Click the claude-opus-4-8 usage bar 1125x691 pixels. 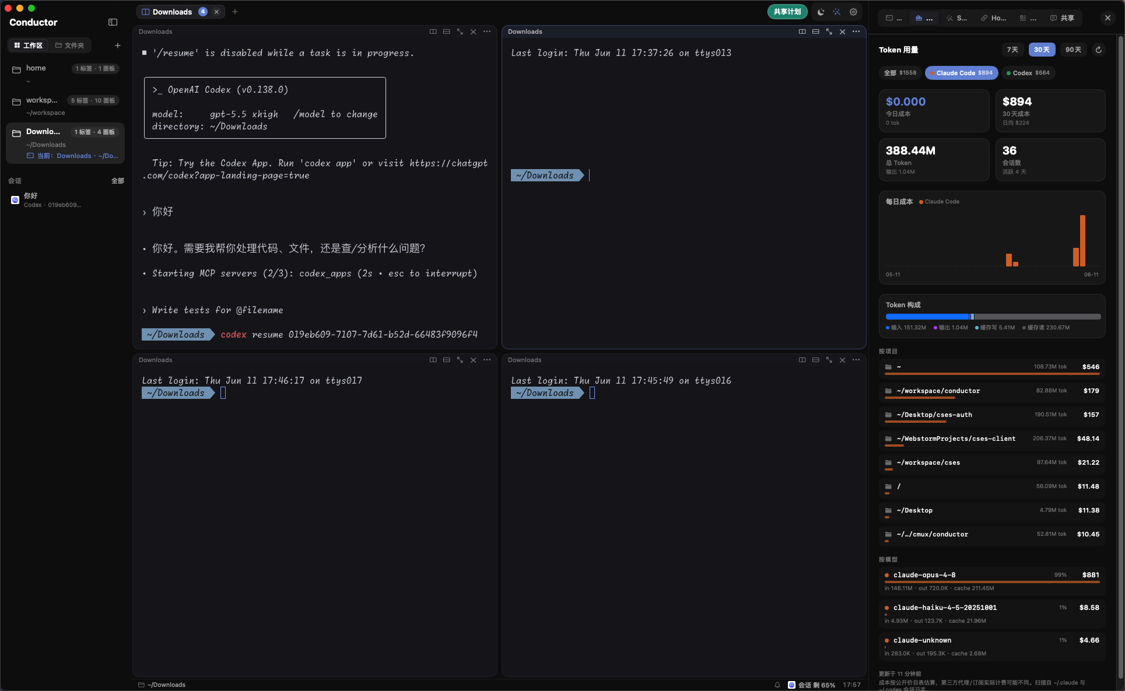click(x=992, y=582)
